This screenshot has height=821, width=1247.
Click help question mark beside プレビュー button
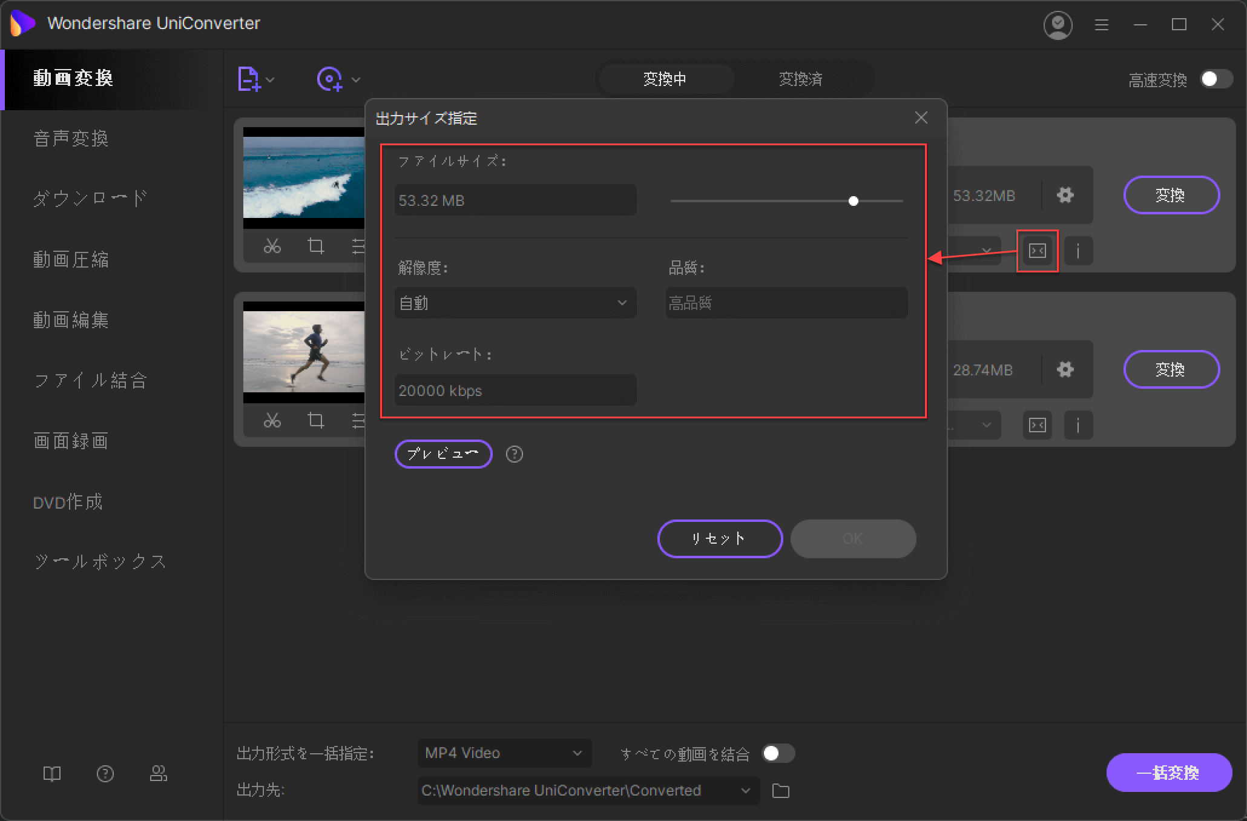click(x=515, y=454)
